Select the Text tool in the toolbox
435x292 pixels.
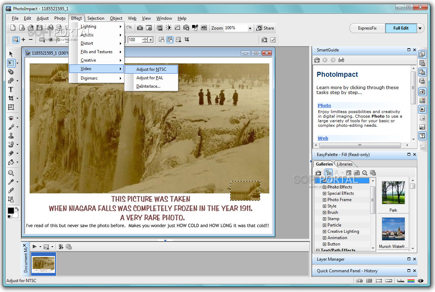pos(11,89)
